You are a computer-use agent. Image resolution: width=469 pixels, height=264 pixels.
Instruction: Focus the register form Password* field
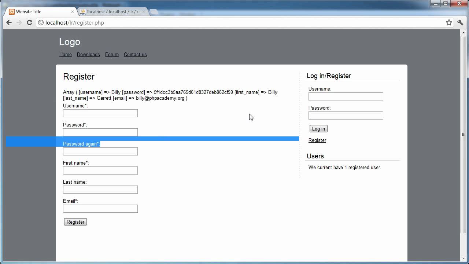[x=100, y=132]
